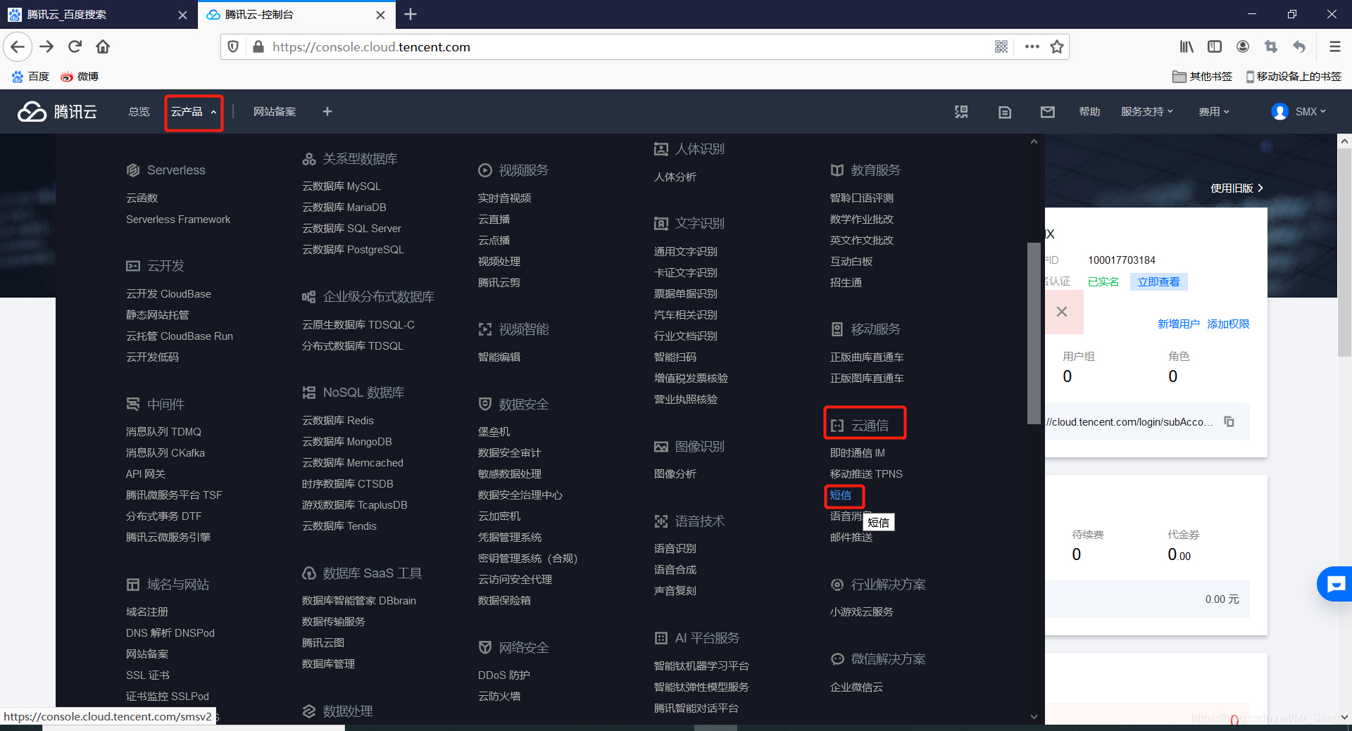
Task: Open page actions three-dot menu
Action: [1032, 47]
